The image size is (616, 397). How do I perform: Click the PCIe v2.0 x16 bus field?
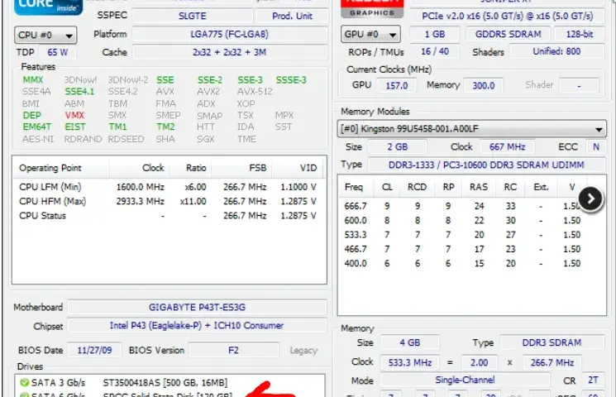click(507, 16)
